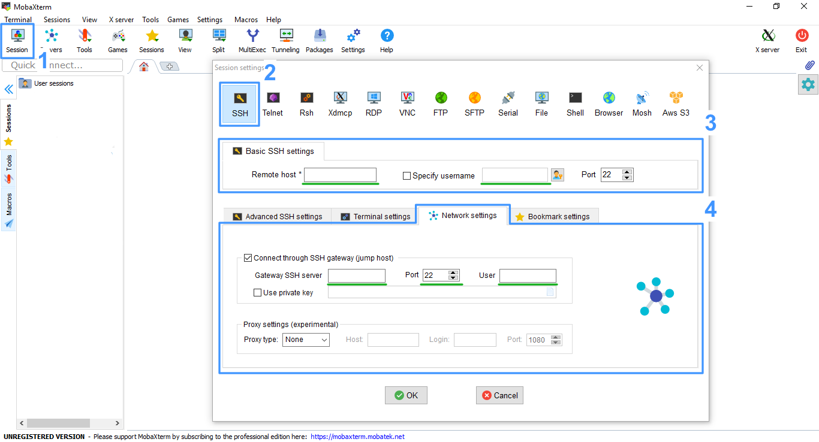819x442 pixels.
Task: Switch to Terminal settings tab
Action: [375, 217]
